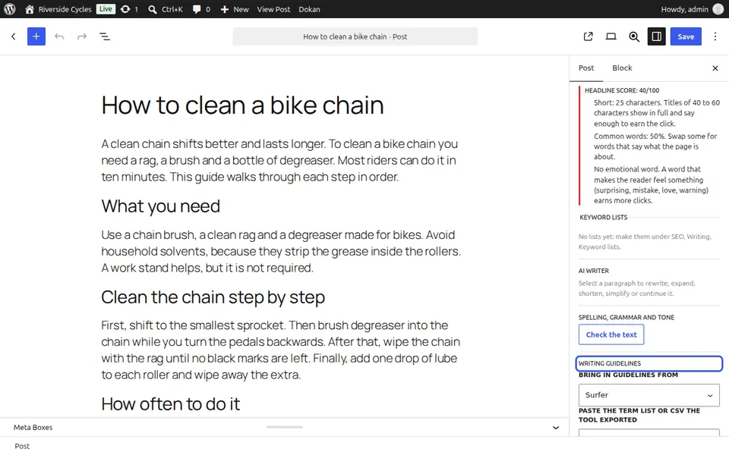Open the pending updates indicator
The image size is (729, 455).
[x=129, y=9]
